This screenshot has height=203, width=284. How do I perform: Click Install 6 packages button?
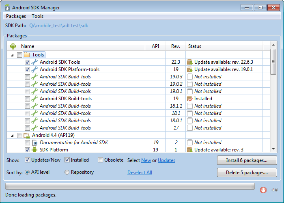[x=247, y=160]
